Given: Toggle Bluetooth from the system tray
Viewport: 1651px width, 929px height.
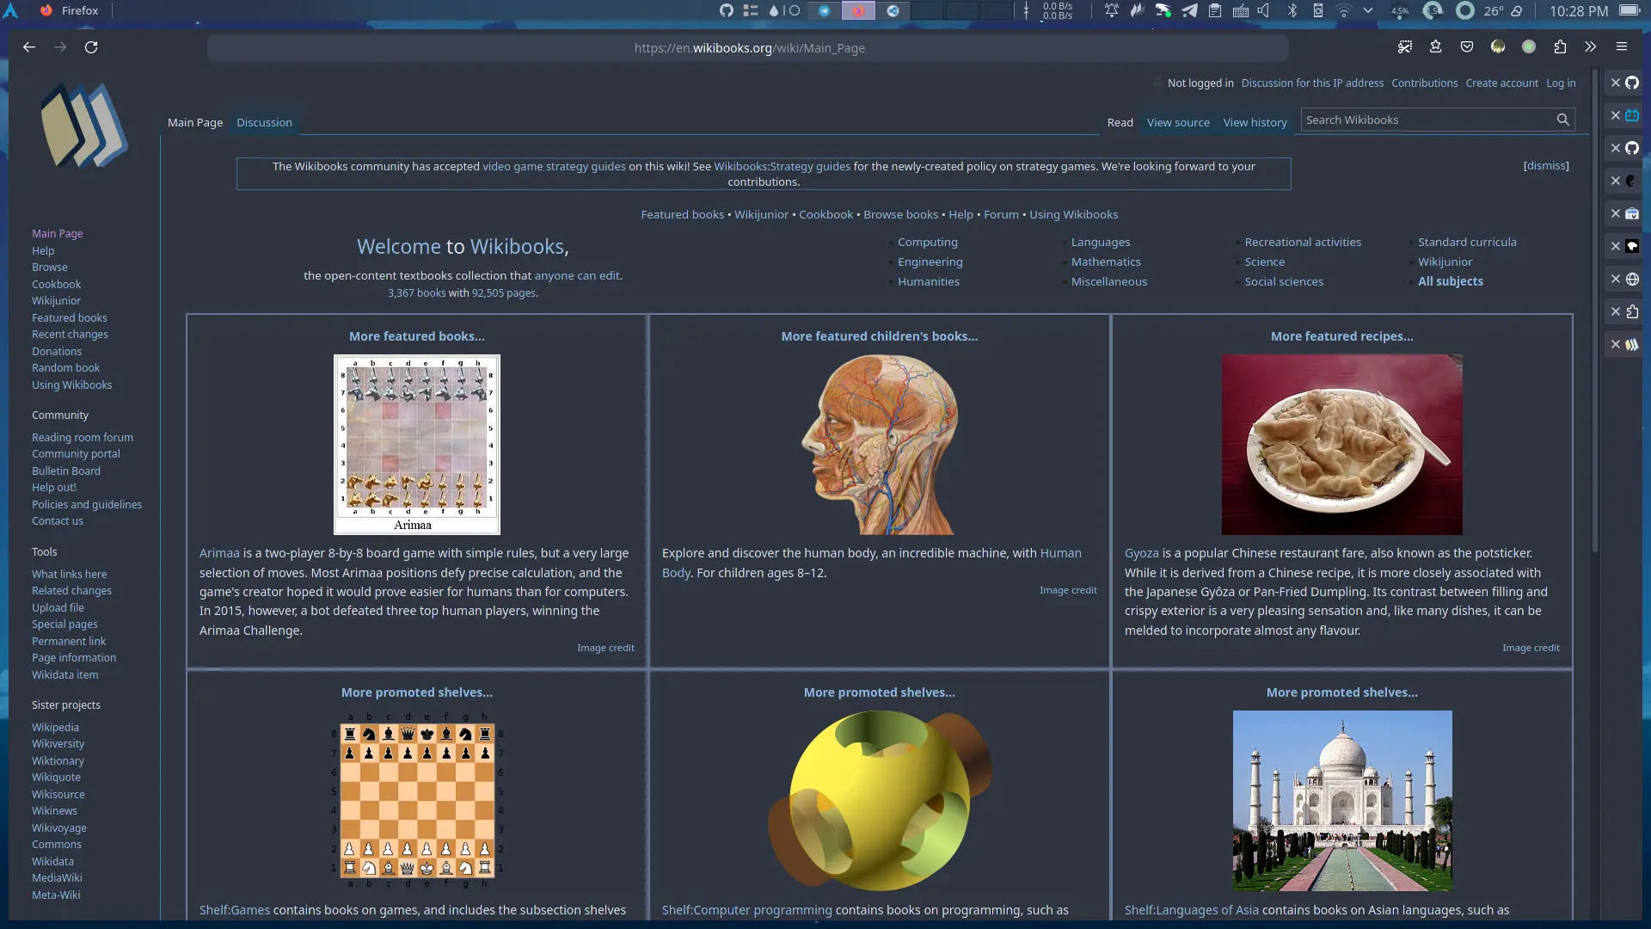Looking at the screenshot, I should pos(1292,11).
